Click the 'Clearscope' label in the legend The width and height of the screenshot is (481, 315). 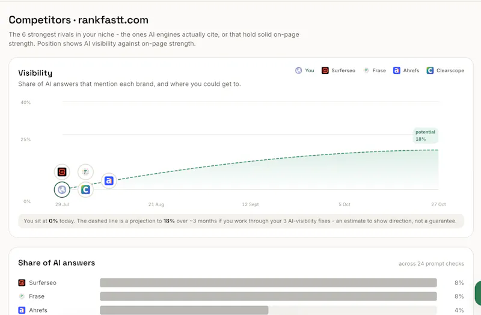[x=450, y=70]
